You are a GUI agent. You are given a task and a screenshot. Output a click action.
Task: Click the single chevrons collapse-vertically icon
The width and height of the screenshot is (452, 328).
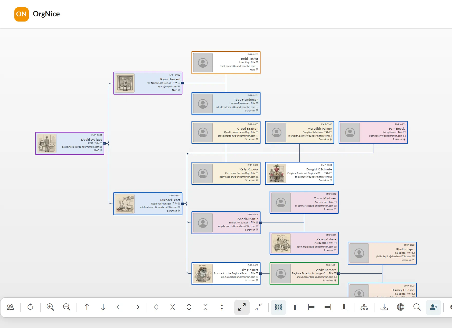coord(173,307)
